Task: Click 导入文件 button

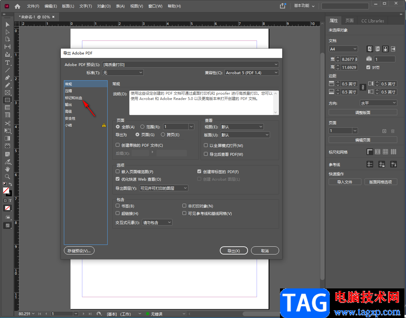Action: (345, 182)
